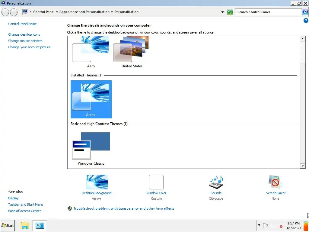309x232 pixels.
Task: Click the green Refresh button
Action: coord(230,12)
